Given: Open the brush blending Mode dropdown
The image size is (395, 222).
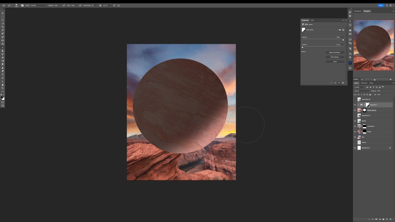Looking at the screenshot, I should coord(39,5).
